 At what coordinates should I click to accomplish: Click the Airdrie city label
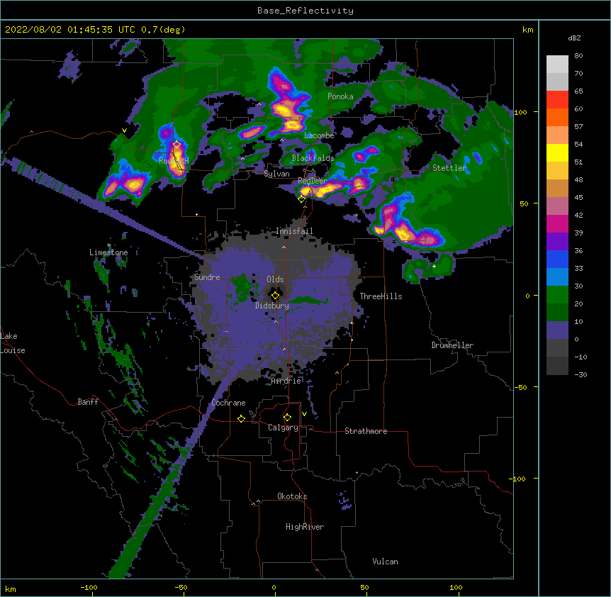click(286, 381)
